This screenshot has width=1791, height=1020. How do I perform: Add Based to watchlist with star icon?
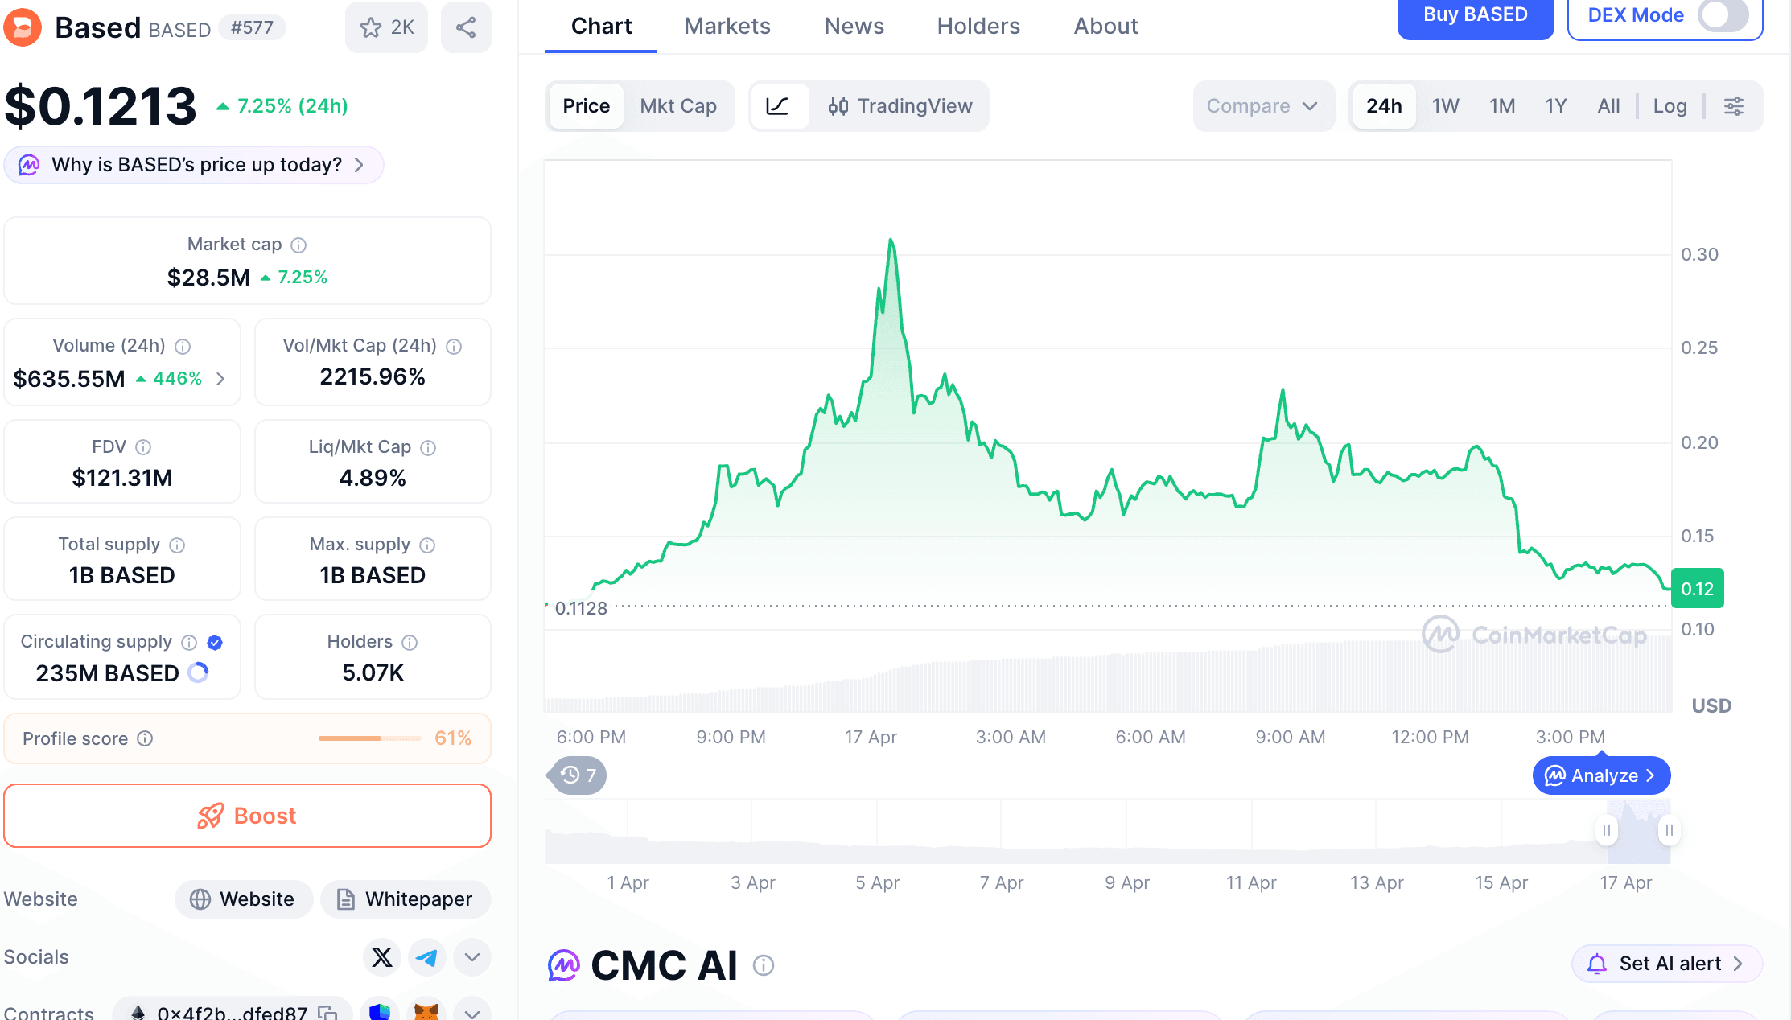point(387,27)
